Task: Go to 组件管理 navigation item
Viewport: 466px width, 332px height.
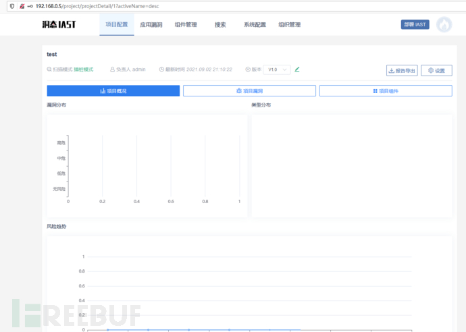Action: [186, 25]
